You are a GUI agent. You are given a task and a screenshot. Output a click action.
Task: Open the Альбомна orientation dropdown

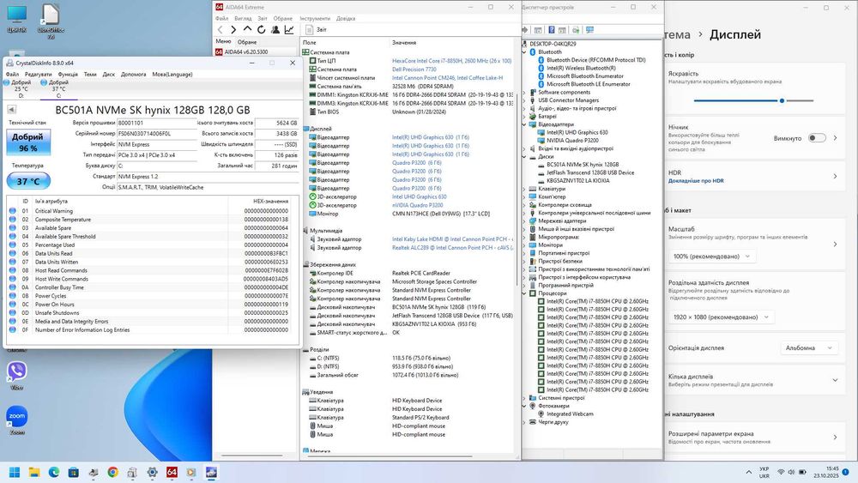[809, 348]
